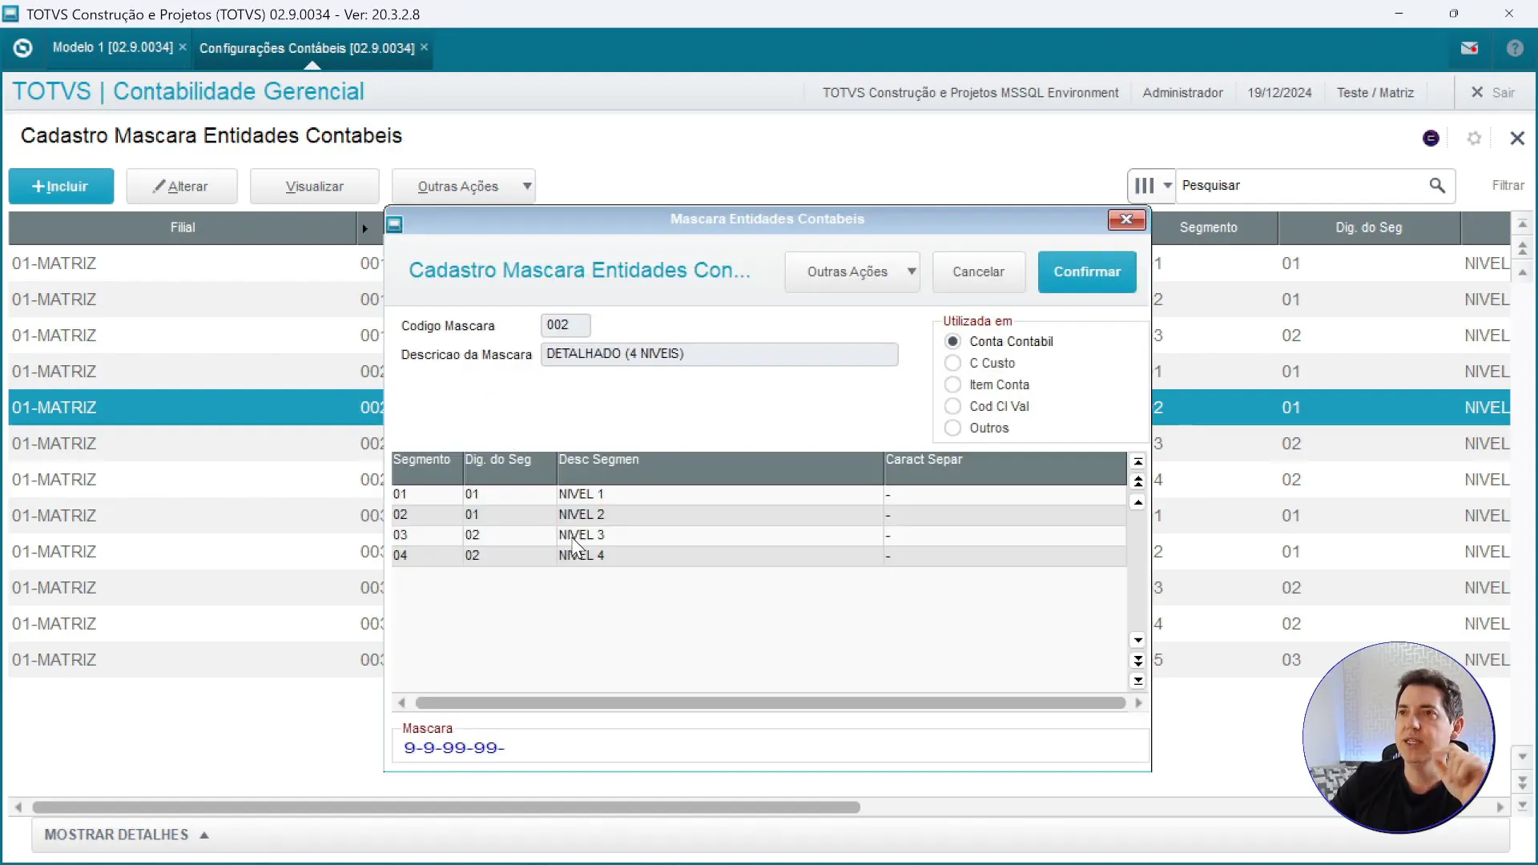
Task: Choose the Outros radio option
Action: [952, 428]
